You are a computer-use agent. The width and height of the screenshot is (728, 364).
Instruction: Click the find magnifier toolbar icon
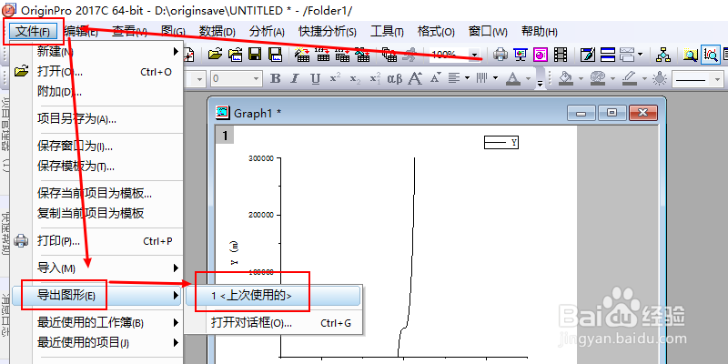coord(691,55)
